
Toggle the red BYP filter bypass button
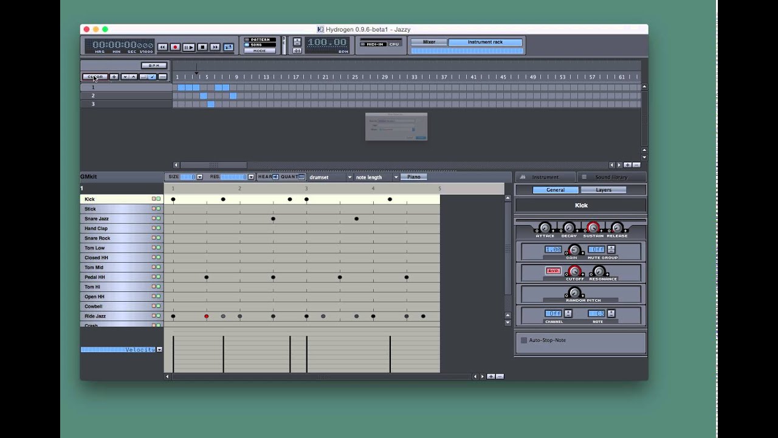pos(553,271)
